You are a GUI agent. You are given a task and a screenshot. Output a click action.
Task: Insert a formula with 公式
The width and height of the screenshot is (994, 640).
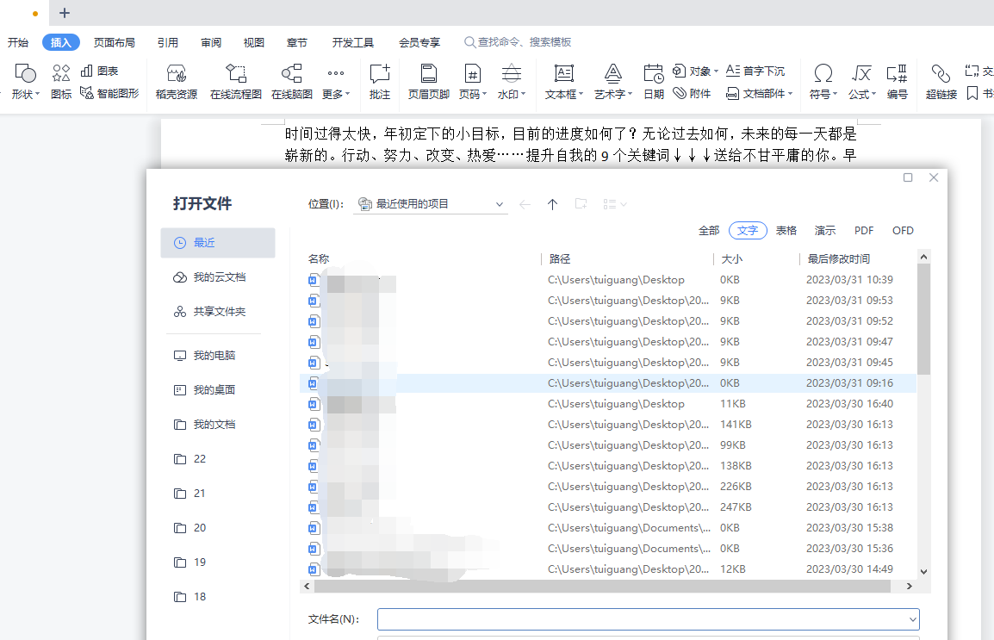[x=861, y=82]
